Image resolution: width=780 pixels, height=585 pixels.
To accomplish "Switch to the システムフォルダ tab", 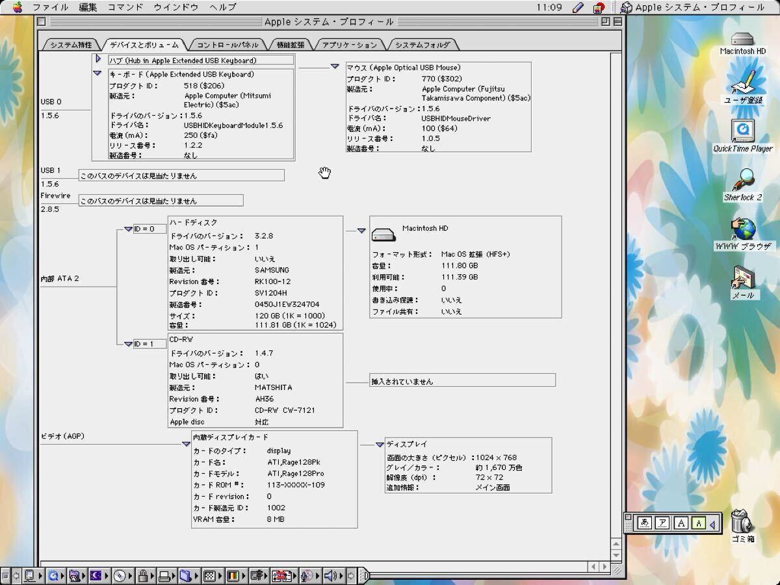I will [x=422, y=45].
